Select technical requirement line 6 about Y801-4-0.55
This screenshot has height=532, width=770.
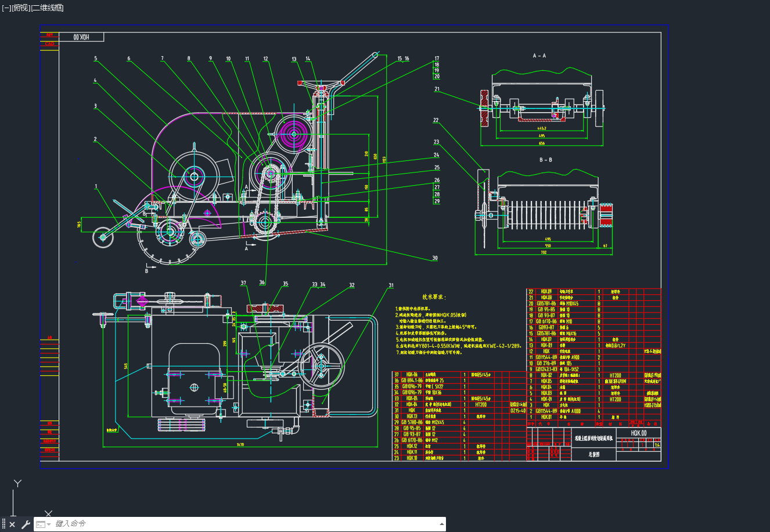coord(459,346)
